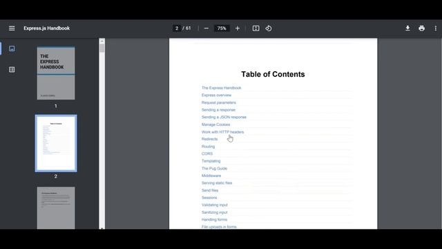This screenshot has height=249, width=442.
Task: Jump to Serving static files
Action: tap(217, 183)
